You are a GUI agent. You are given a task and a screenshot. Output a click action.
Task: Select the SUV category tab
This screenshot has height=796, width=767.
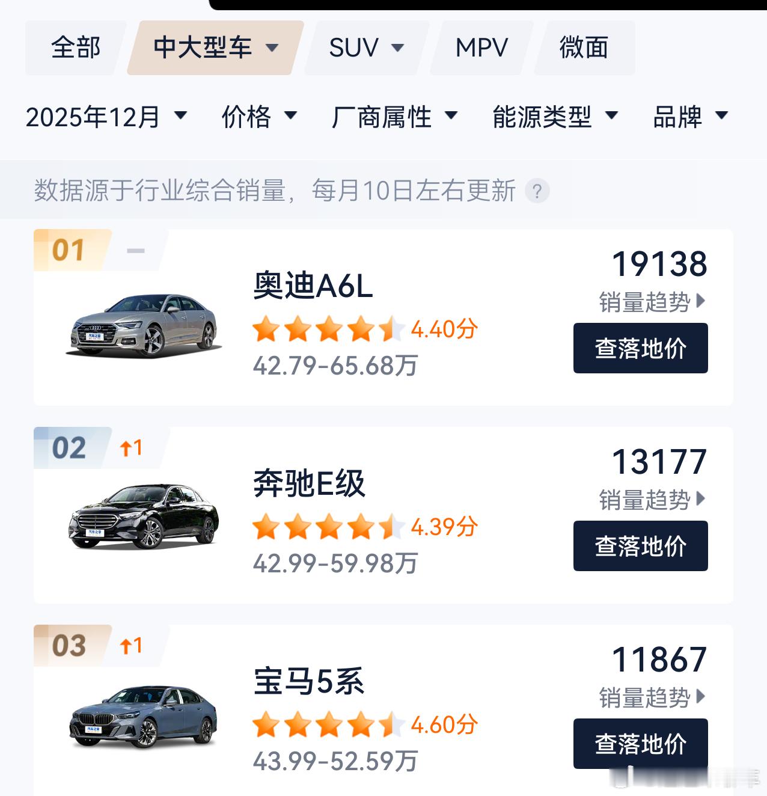367,47
